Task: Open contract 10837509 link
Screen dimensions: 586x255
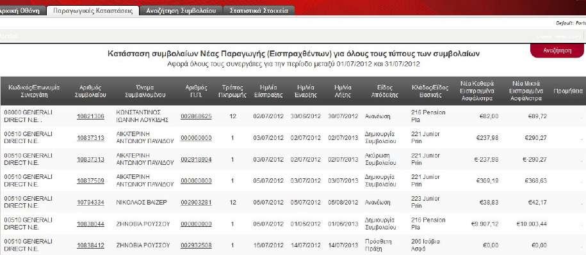Action: click(x=90, y=181)
